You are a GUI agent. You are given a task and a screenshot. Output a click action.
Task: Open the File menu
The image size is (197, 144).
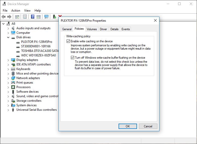(5, 11)
